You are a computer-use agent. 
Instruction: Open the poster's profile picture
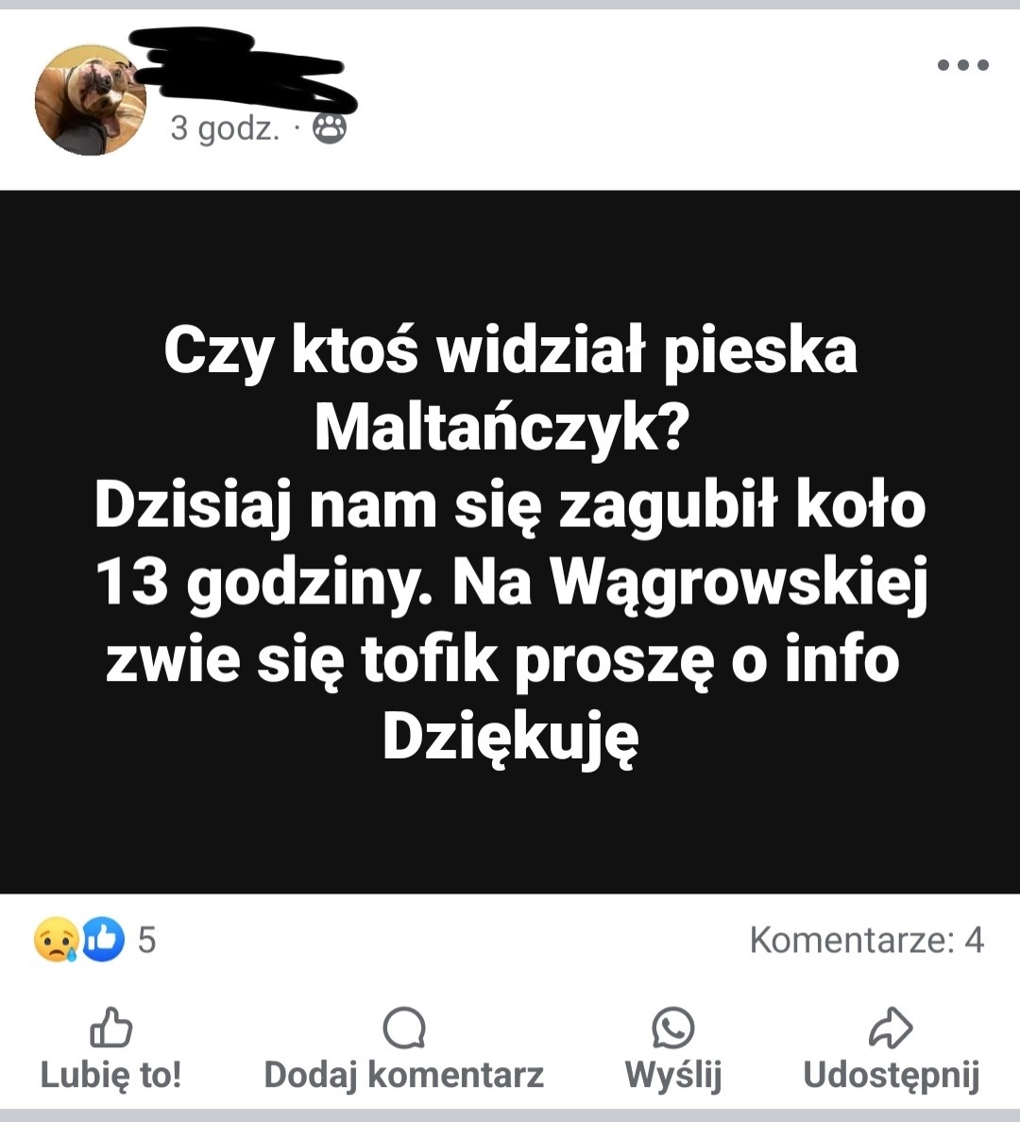click(x=90, y=99)
